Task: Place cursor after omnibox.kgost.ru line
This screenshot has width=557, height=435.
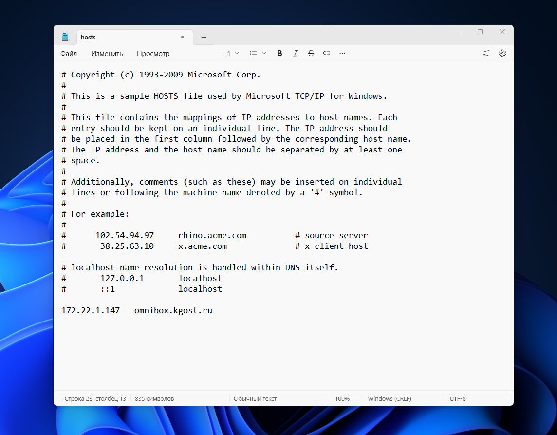Action: 212,310
